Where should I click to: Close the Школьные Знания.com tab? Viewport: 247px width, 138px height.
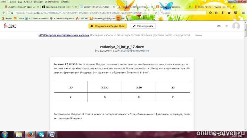[76, 7]
